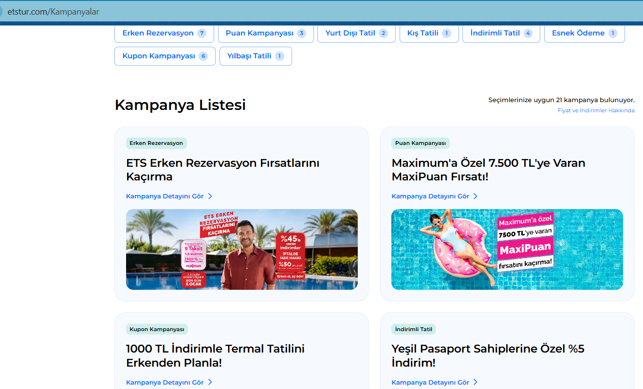Click the Puan Kampanyası tag on MaxiPuan card
The height and width of the screenshot is (389, 643).
pyautogui.click(x=421, y=143)
